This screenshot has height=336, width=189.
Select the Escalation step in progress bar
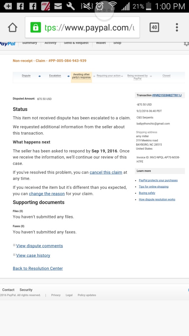55,76
